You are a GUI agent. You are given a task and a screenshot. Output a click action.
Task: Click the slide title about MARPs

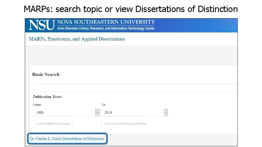(x=131, y=9)
